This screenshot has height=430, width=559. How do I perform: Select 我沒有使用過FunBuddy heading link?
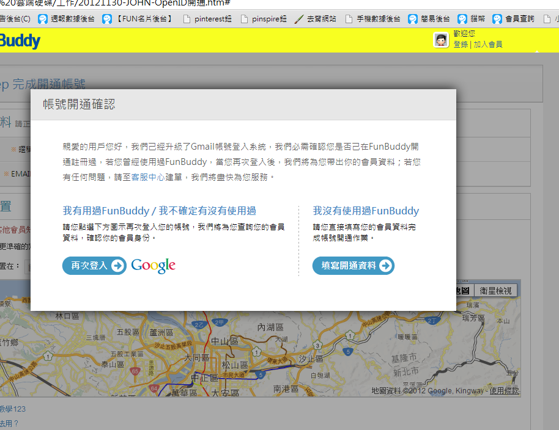(366, 211)
